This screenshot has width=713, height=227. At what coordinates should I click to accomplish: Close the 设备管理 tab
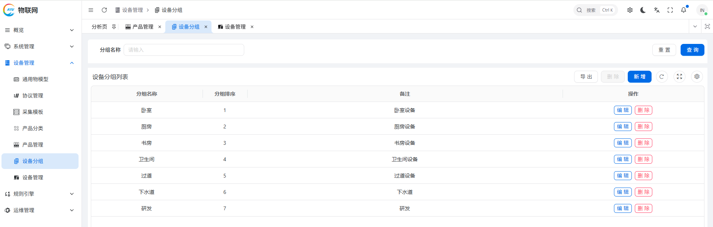coord(252,27)
